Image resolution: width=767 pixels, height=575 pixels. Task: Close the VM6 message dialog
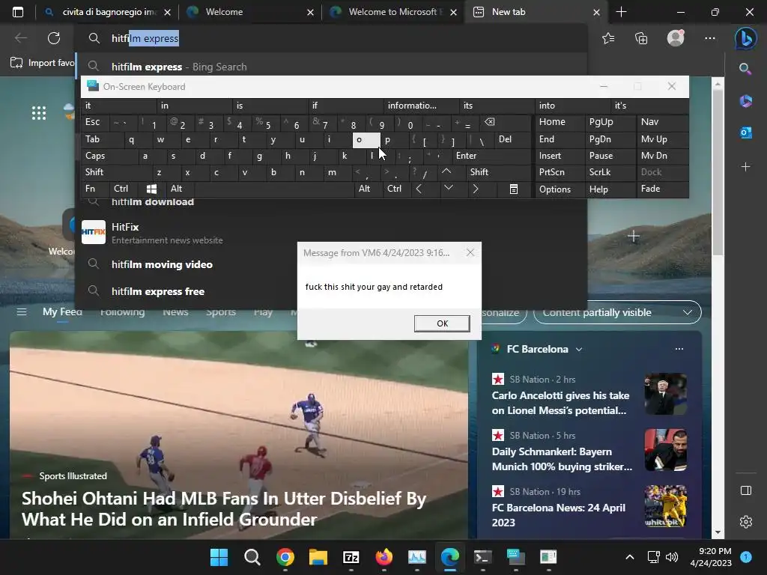(x=470, y=252)
